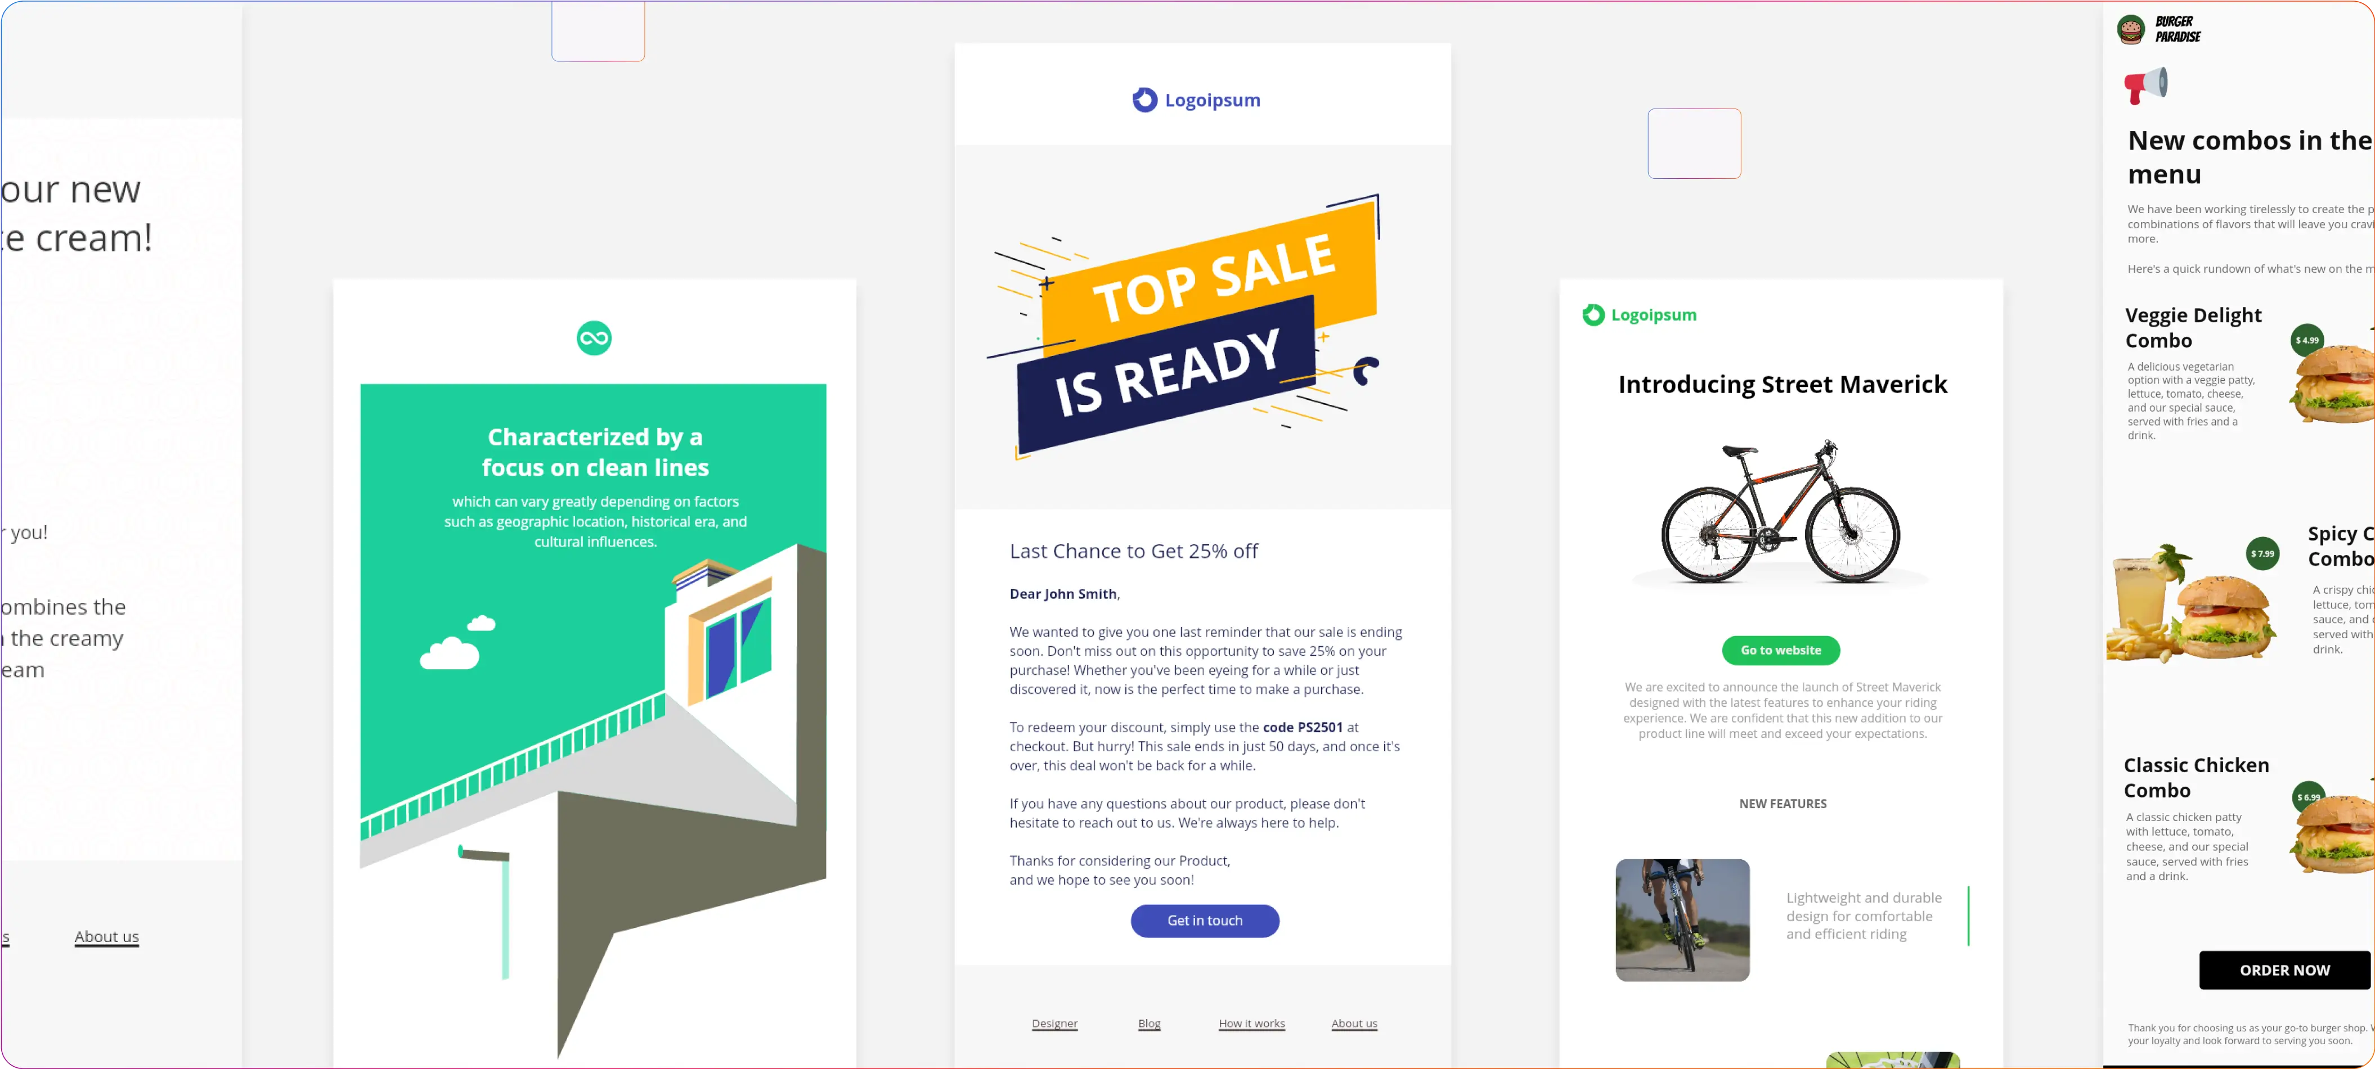
Task: Click the $6.99 price badge
Action: [x=2307, y=797]
